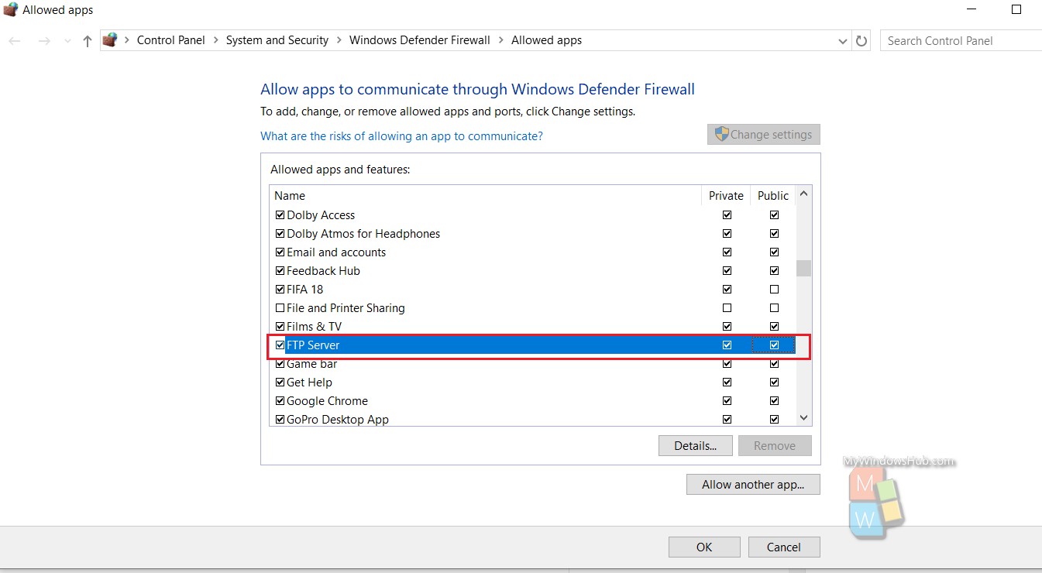Open the risks of allowing an app link
Viewport: 1042px width, 573px height.
point(401,136)
